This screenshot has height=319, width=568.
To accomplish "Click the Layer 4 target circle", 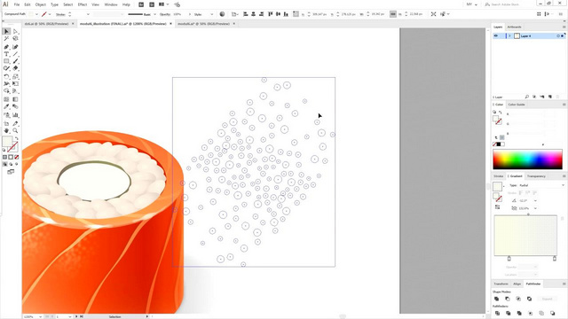I will click(558, 35).
